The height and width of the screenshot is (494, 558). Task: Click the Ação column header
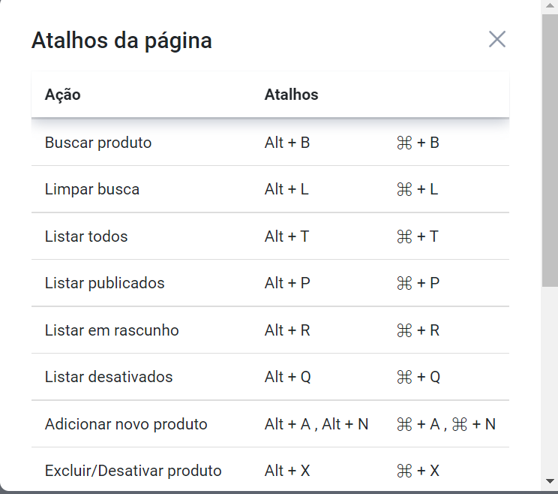click(x=63, y=95)
